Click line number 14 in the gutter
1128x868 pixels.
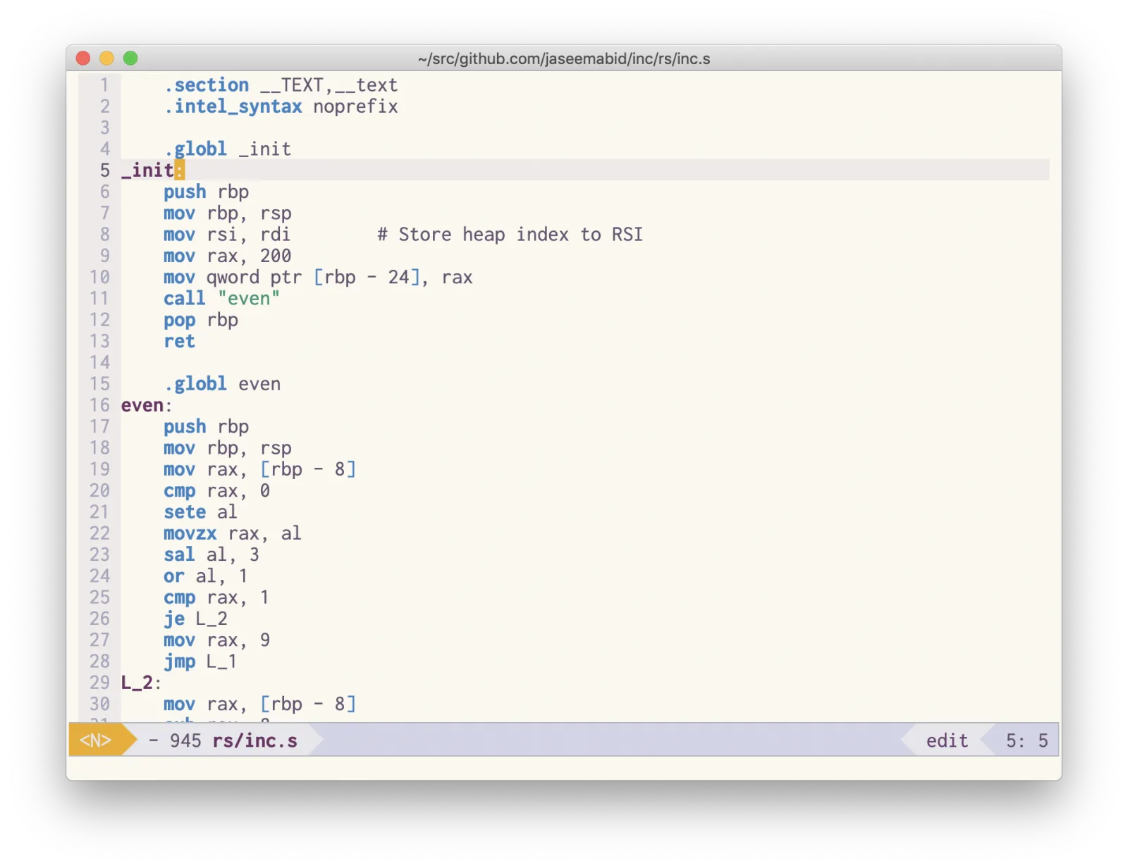click(x=100, y=363)
